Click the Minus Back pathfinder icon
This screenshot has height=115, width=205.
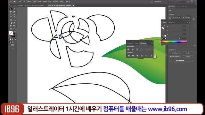151,56
